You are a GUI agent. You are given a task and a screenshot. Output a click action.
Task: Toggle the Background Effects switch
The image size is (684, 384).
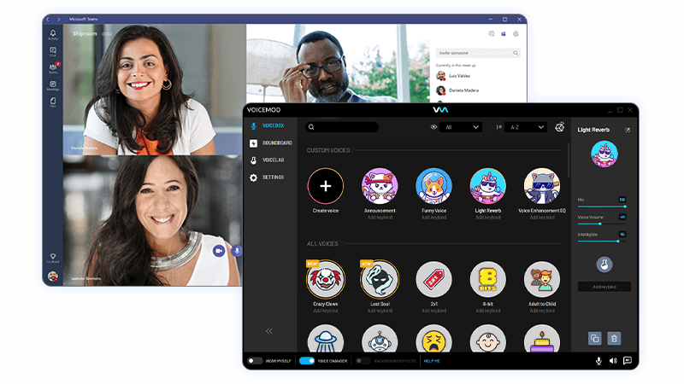click(363, 361)
